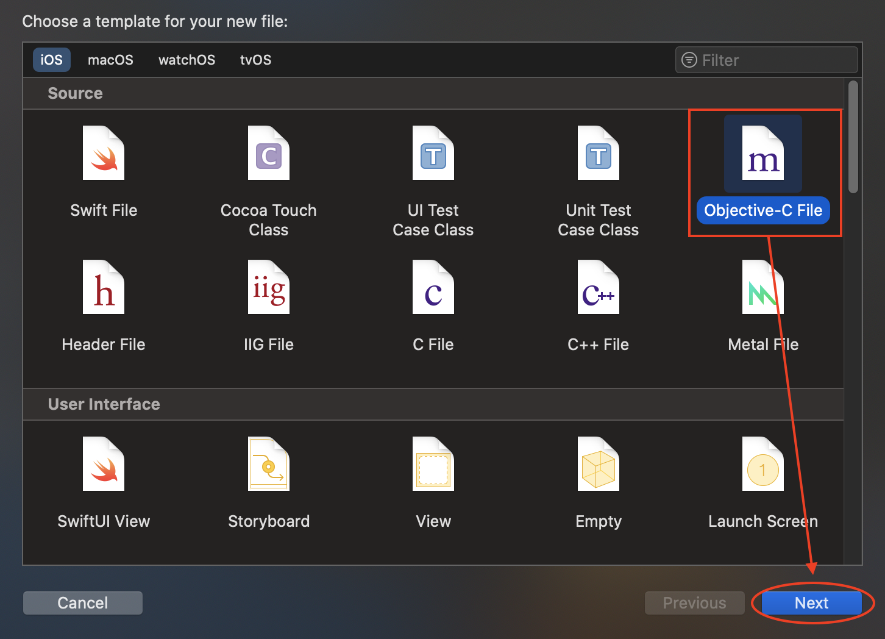The height and width of the screenshot is (639, 885).
Task: Click the "Source" section header
Action: click(76, 93)
